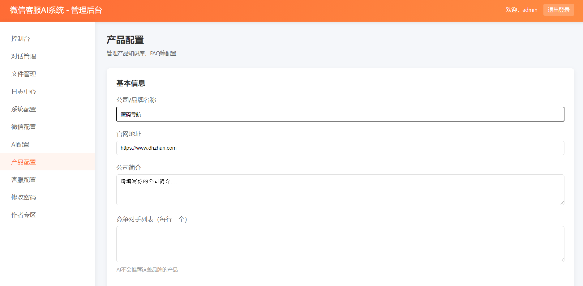Open 客服配置 in the sidebar
The image size is (583, 286).
(x=24, y=180)
